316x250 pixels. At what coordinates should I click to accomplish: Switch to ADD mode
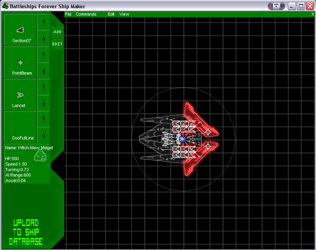(x=57, y=32)
